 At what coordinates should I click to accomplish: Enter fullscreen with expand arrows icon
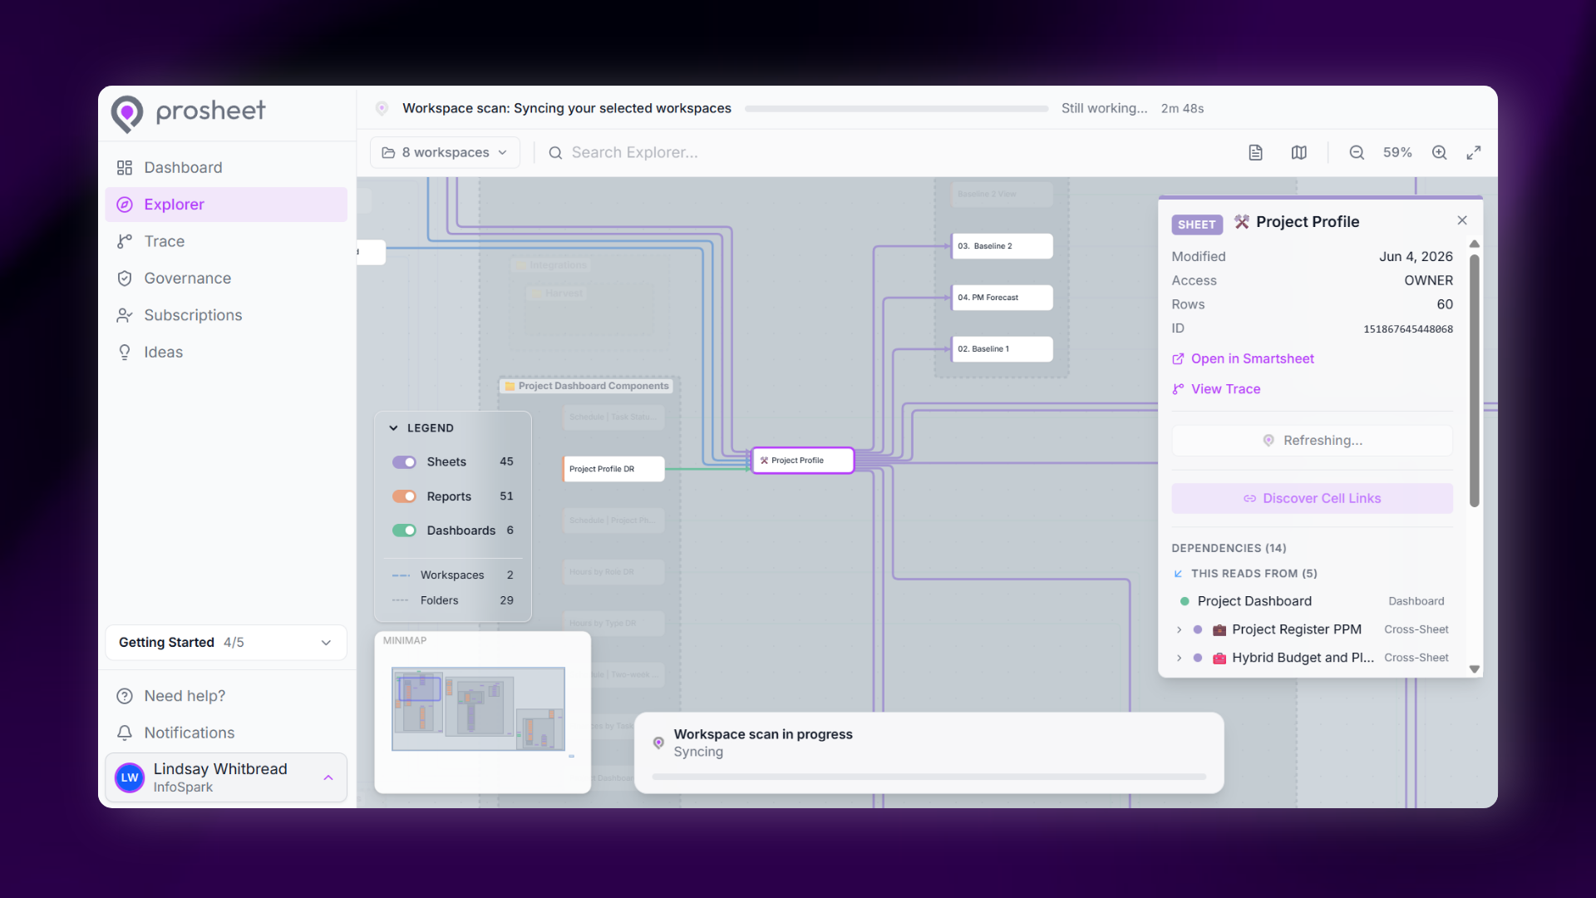[x=1474, y=153]
